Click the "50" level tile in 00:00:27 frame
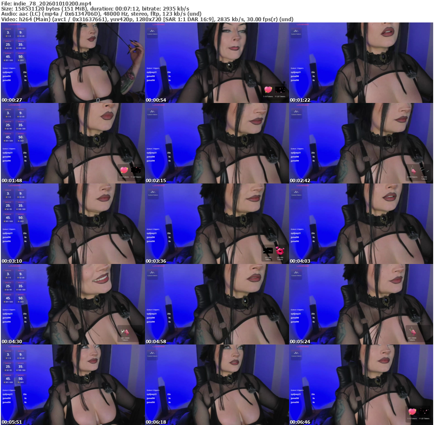 21,57
